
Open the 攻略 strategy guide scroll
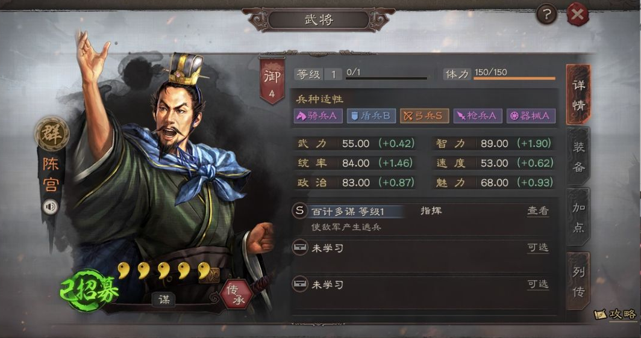click(x=616, y=315)
